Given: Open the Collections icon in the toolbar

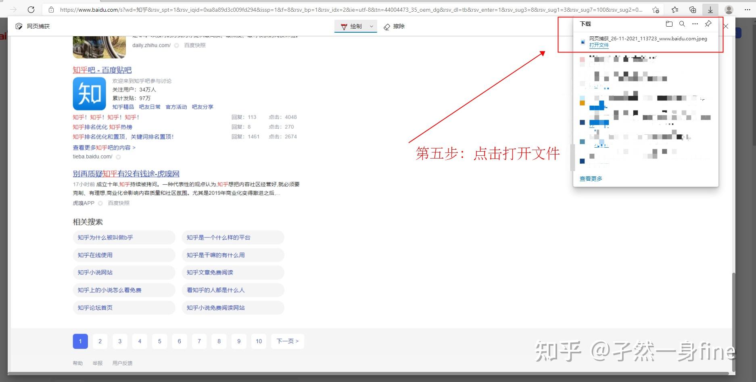Looking at the screenshot, I should 693,10.
